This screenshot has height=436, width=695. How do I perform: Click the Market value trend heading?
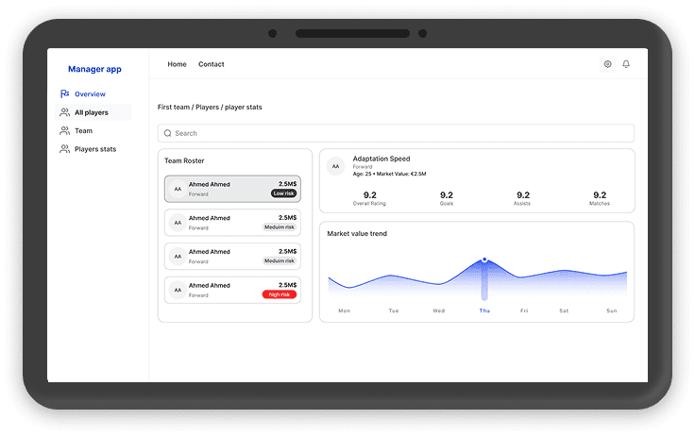point(357,233)
